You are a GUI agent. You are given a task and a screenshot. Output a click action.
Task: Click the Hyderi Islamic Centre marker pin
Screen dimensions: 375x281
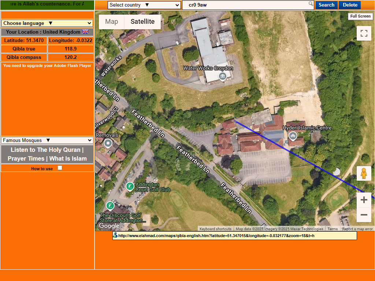[293, 136]
